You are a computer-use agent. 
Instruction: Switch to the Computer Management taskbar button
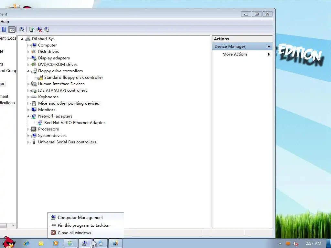tap(85, 243)
